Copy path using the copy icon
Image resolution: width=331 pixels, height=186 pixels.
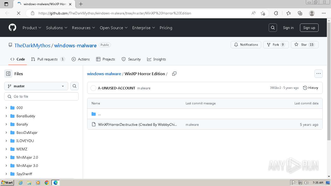click(174, 74)
